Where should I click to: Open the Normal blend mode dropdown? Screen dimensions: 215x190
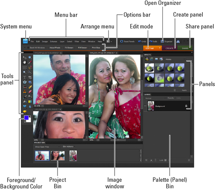click(155, 98)
